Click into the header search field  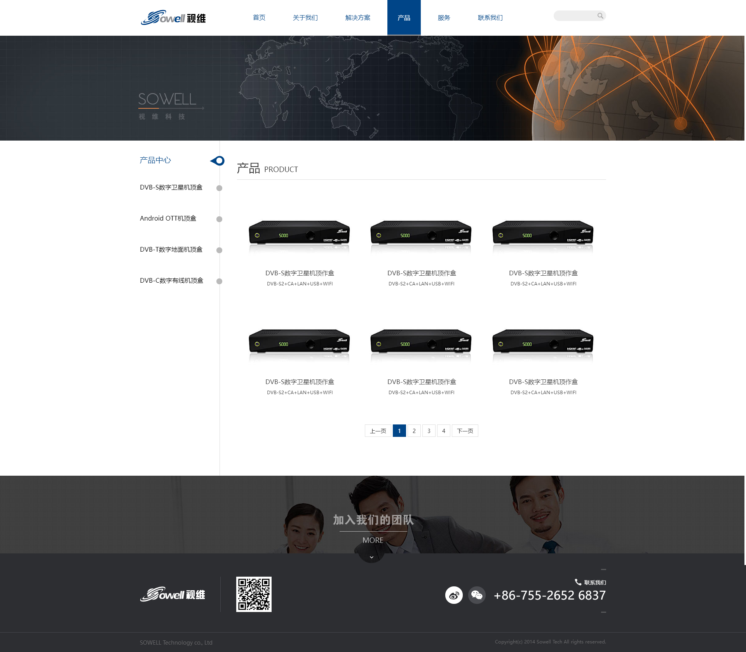point(575,16)
